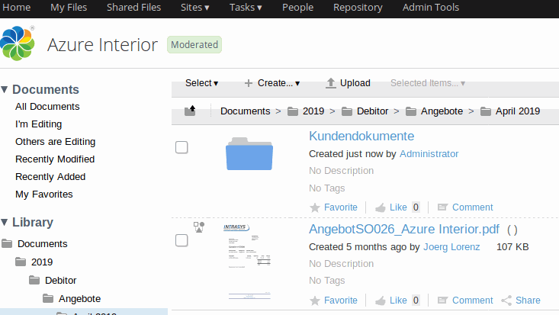Collapse the Library section

5,222
